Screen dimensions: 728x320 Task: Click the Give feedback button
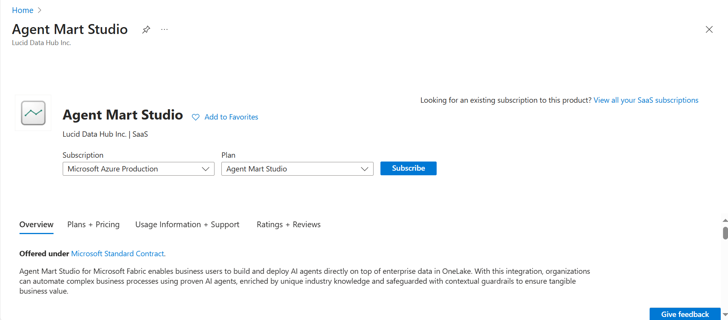(x=685, y=314)
